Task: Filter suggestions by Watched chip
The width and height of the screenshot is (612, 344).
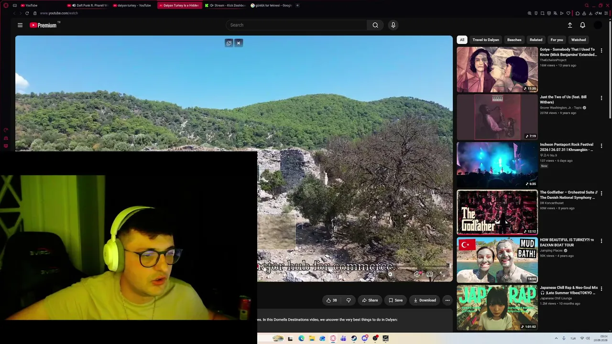Action: point(579,40)
